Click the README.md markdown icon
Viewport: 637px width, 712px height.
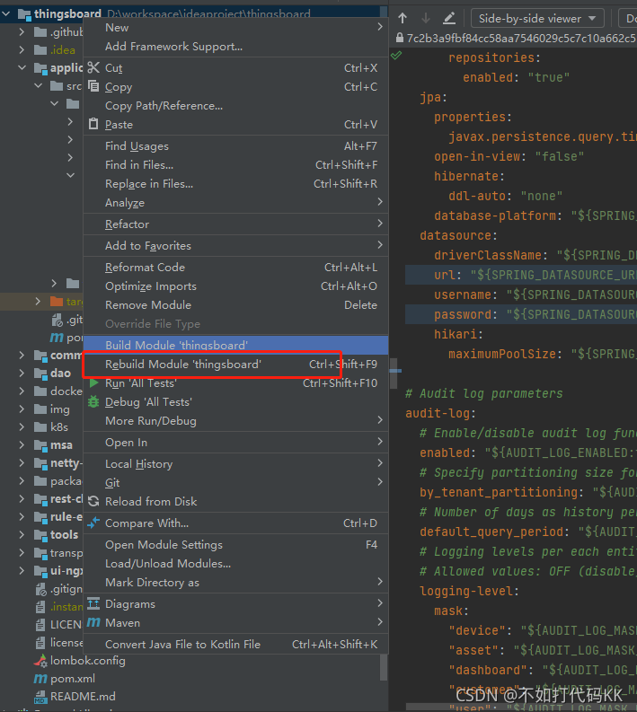pyautogui.click(x=40, y=697)
